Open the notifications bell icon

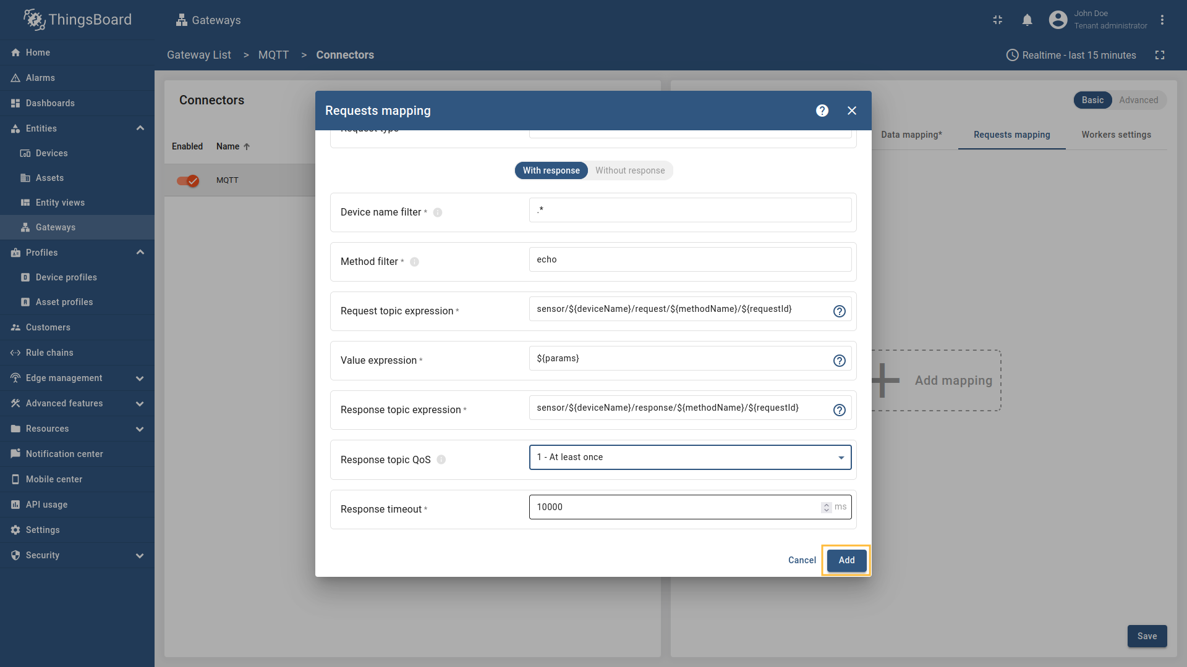pos(1027,20)
